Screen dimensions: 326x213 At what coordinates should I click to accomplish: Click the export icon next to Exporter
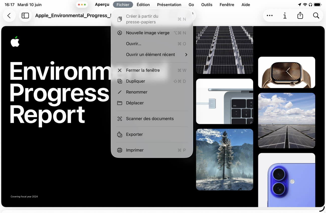[x=120, y=134]
